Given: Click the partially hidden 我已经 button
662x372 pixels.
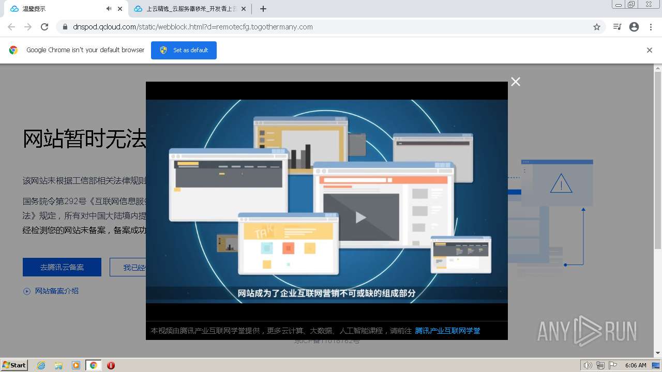Looking at the screenshot, I should 128,267.
